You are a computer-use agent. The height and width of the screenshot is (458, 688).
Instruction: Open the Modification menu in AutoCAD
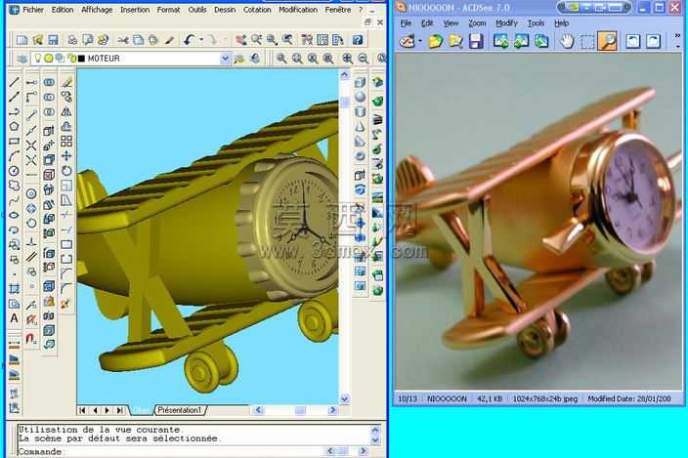pyautogui.click(x=298, y=9)
